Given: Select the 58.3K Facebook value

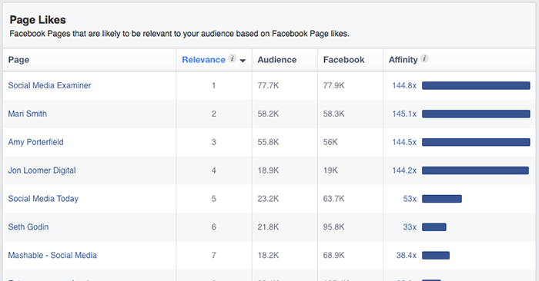Looking at the screenshot, I should [x=333, y=114].
